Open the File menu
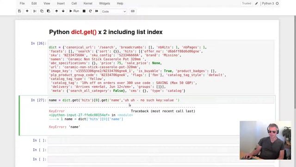This screenshot has width=296, height=167. tap(22, 3)
